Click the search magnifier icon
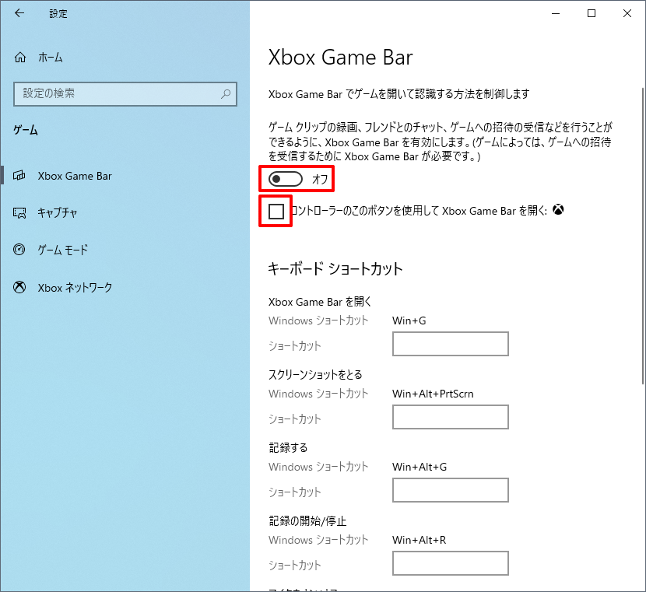 pos(226,93)
